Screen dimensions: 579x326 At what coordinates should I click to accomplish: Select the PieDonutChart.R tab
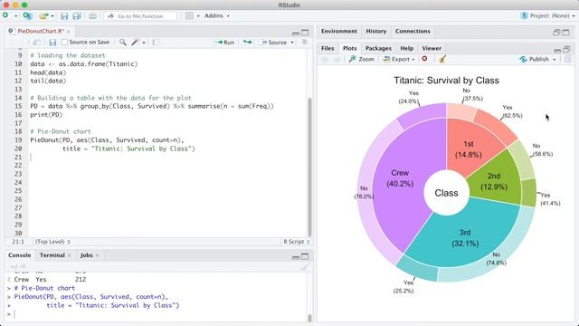[41, 31]
